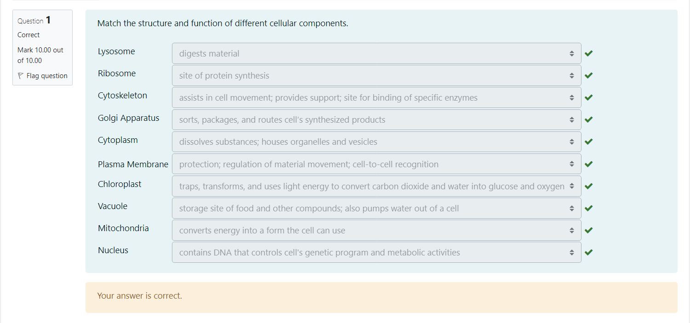Click the green checkmark beside Ribosome answer
Image resolution: width=690 pixels, height=323 pixels.
(589, 75)
